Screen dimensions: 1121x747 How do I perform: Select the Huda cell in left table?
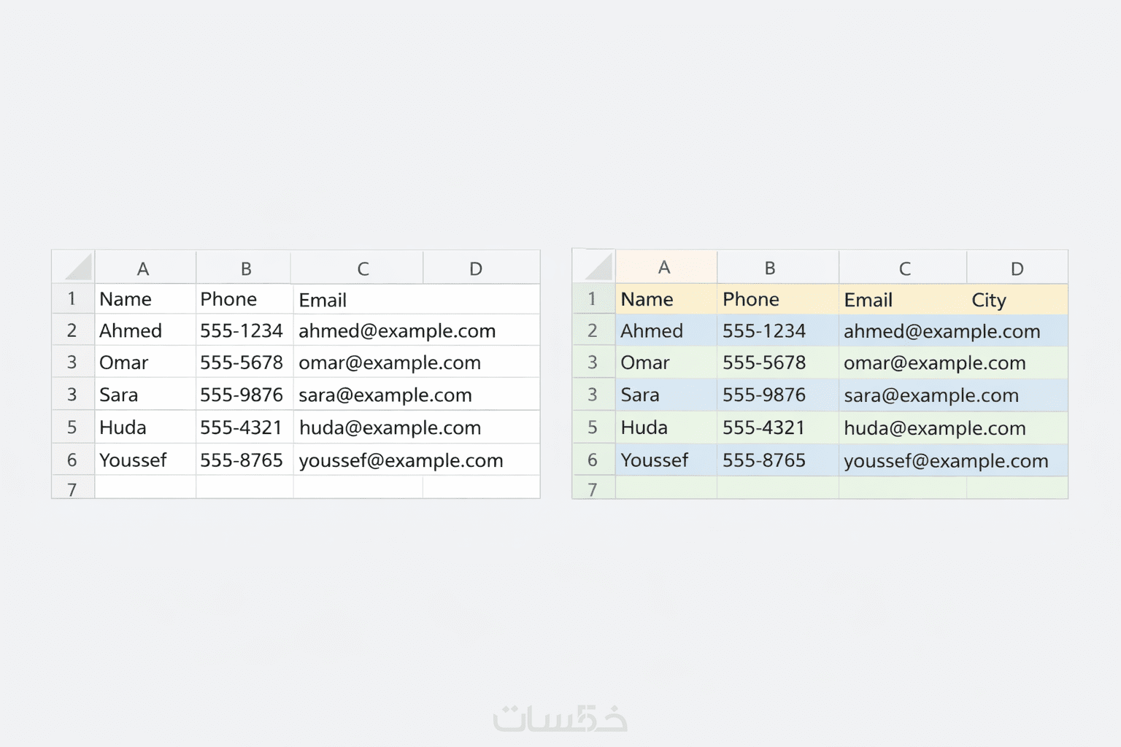pos(123,427)
